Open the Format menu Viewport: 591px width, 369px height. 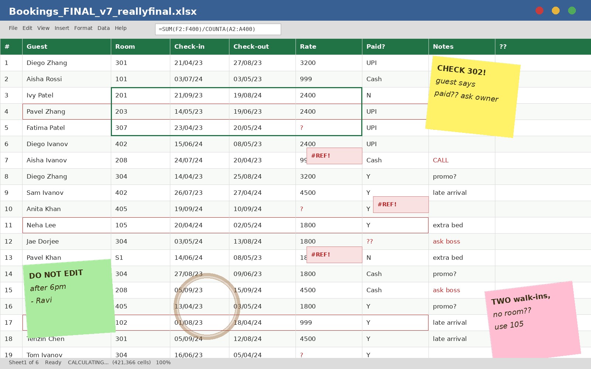(x=83, y=28)
